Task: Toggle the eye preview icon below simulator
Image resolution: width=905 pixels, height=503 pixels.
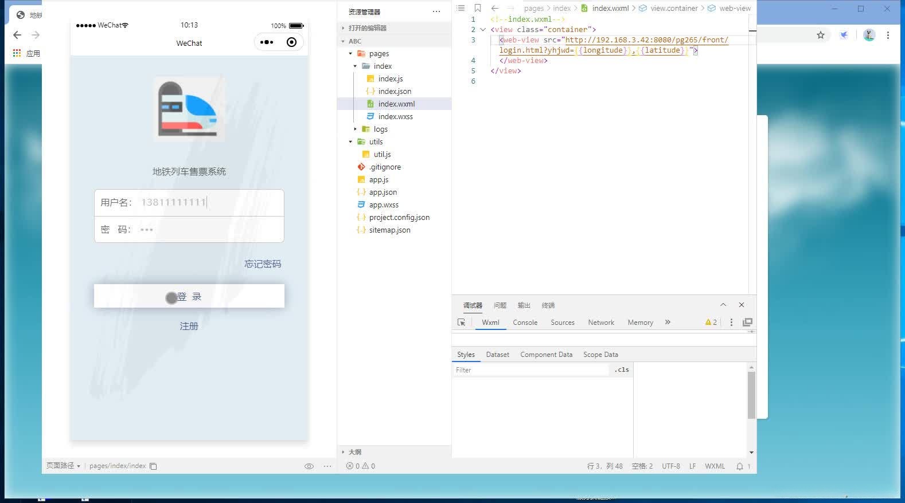Action: point(309,466)
